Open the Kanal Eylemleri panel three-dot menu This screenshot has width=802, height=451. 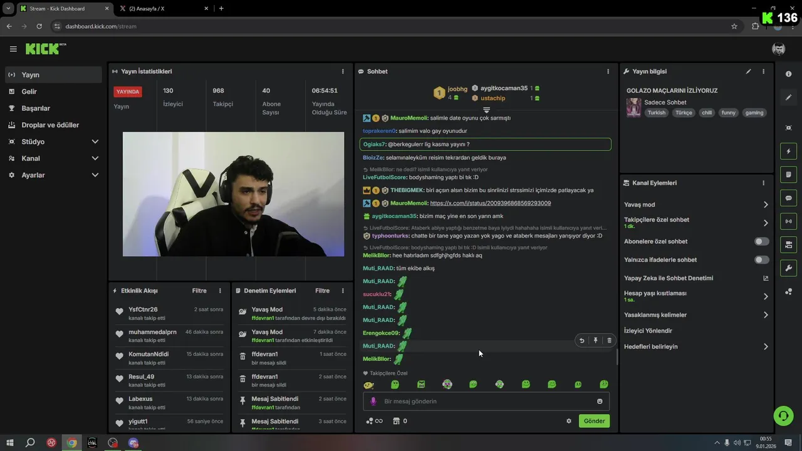tap(763, 183)
